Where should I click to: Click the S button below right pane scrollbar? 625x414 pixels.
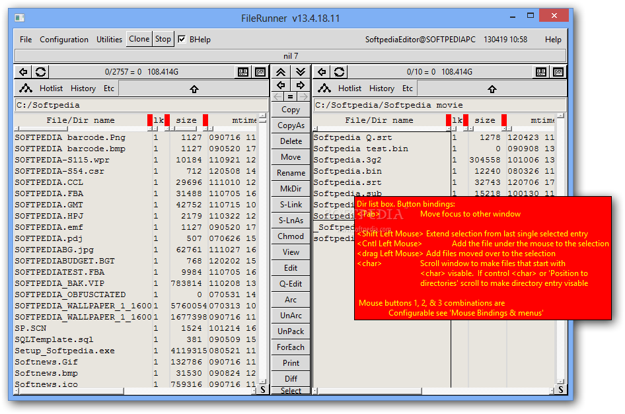560,390
